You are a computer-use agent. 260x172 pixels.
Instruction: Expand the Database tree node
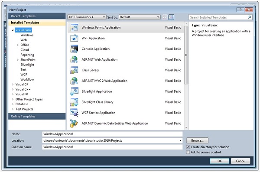pos(13,104)
